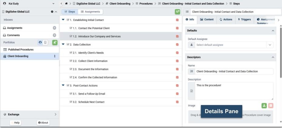Switch to the Triggers tab

244,19
